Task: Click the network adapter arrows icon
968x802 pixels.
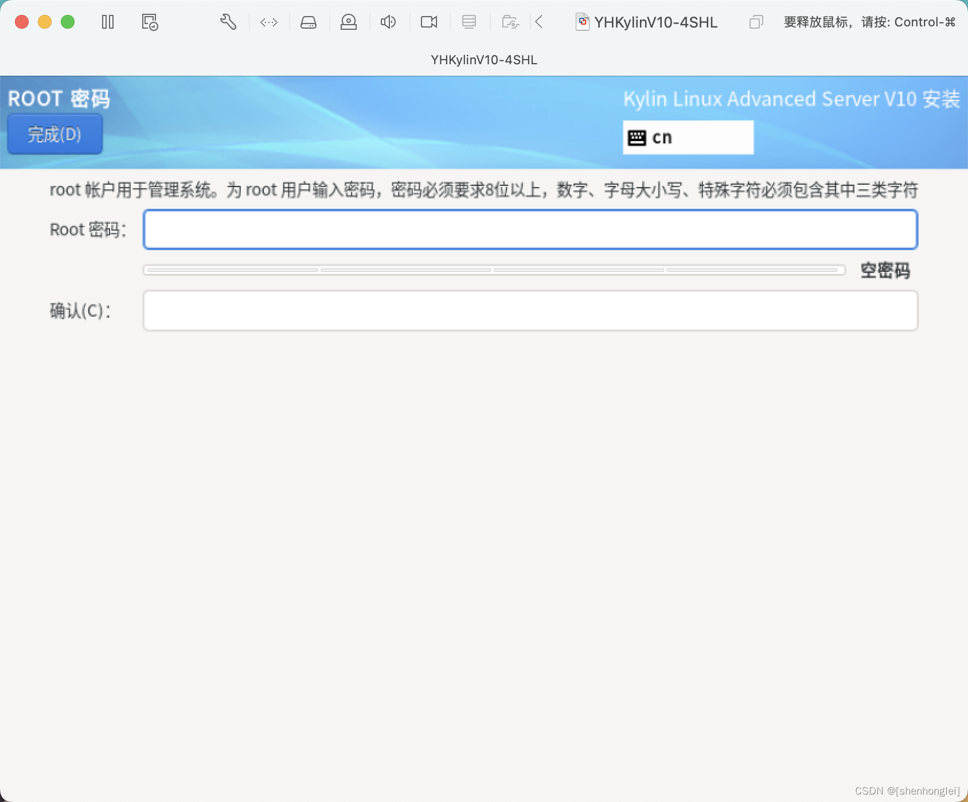Action: tap(269, 22)
